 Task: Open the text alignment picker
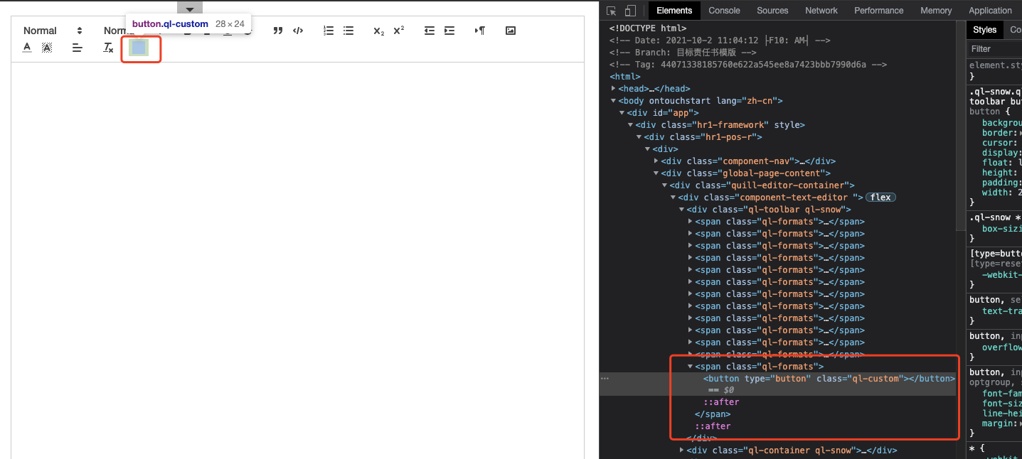(x=78, y=48)
